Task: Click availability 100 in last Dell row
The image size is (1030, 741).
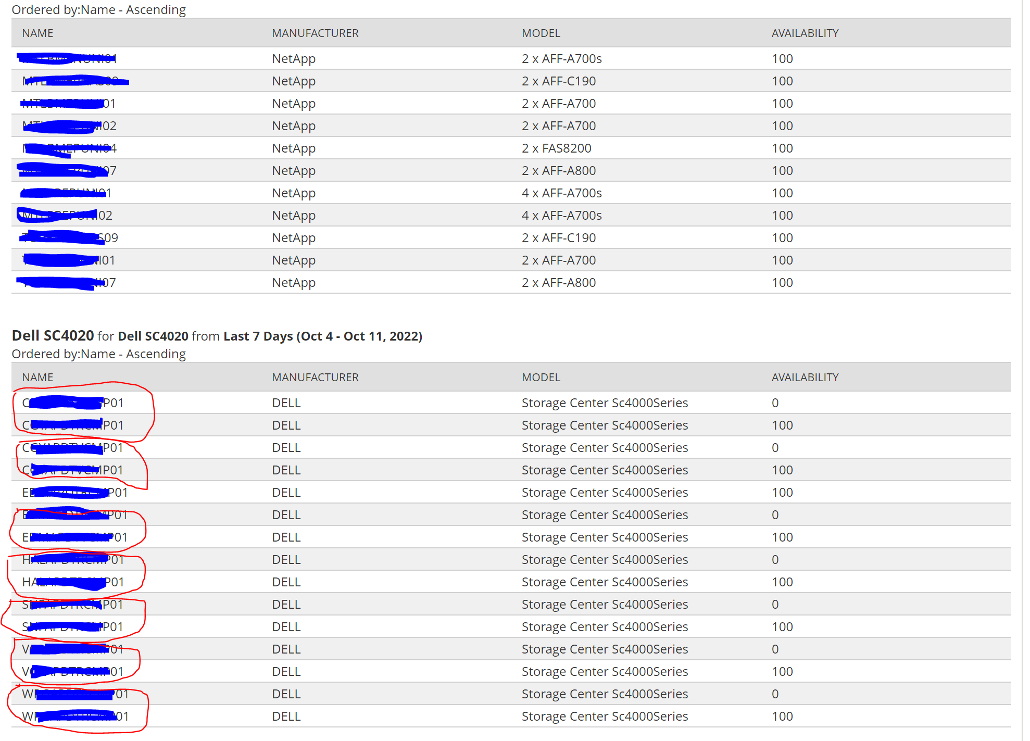Action: (x=782, y=717)
